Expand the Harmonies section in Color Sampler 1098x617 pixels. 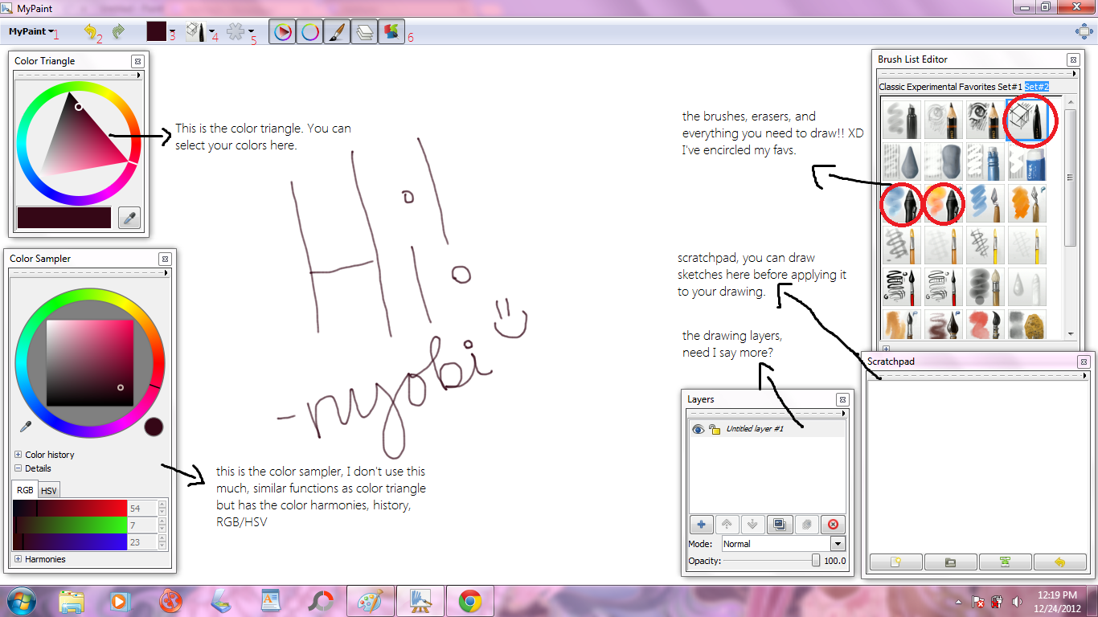(x=18, y=559)
